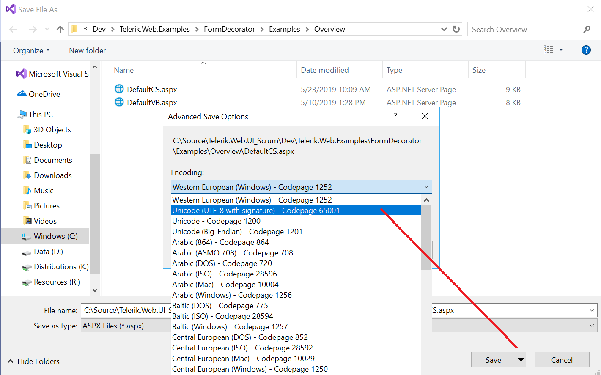This screenshot has width=601, height=375.
Task: Choose Central European (Windows) Codepage 1250
Action: tap(296, 369)
